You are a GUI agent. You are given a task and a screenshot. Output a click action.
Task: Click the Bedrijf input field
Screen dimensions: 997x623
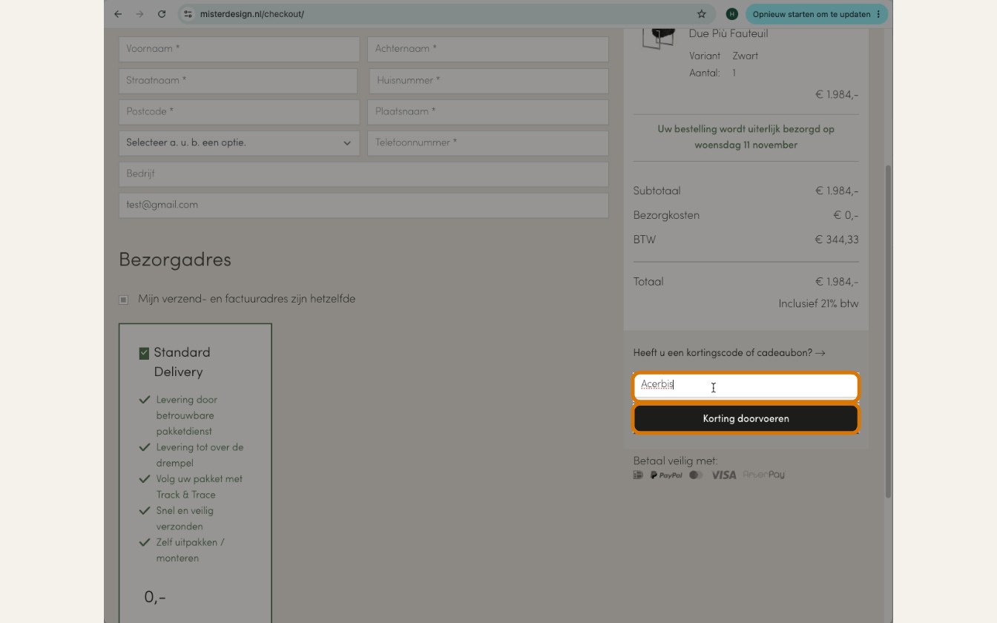pyautogui.click(x=363, y=174)
